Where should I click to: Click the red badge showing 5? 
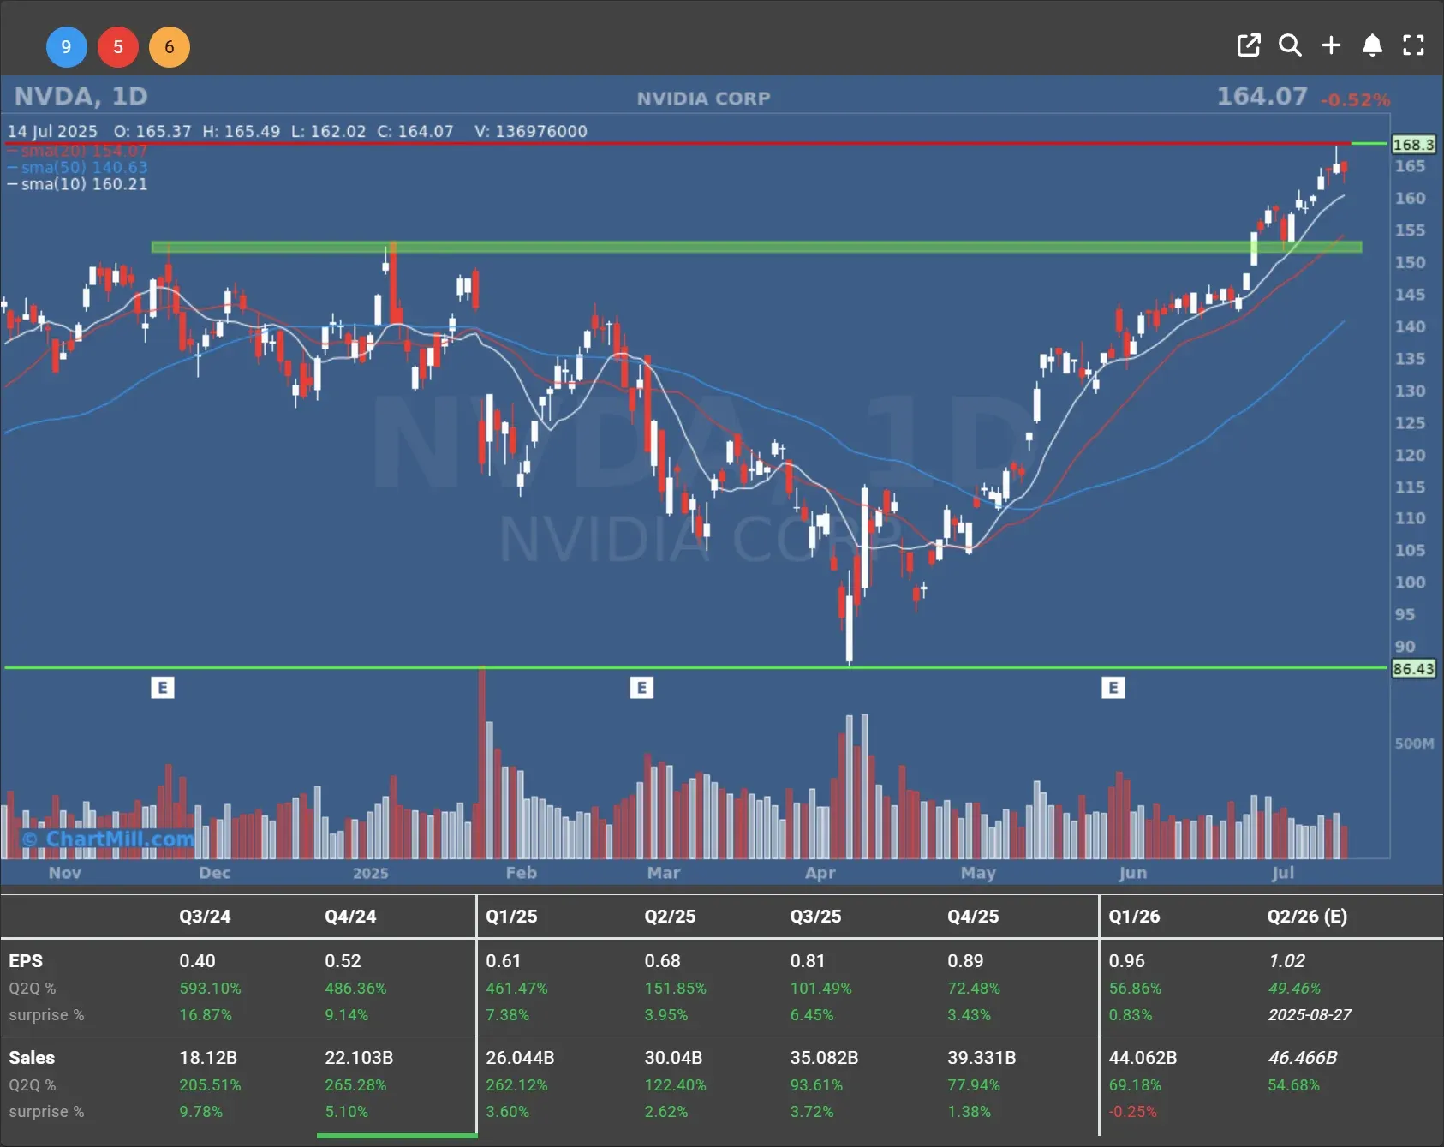pos(118,46)
